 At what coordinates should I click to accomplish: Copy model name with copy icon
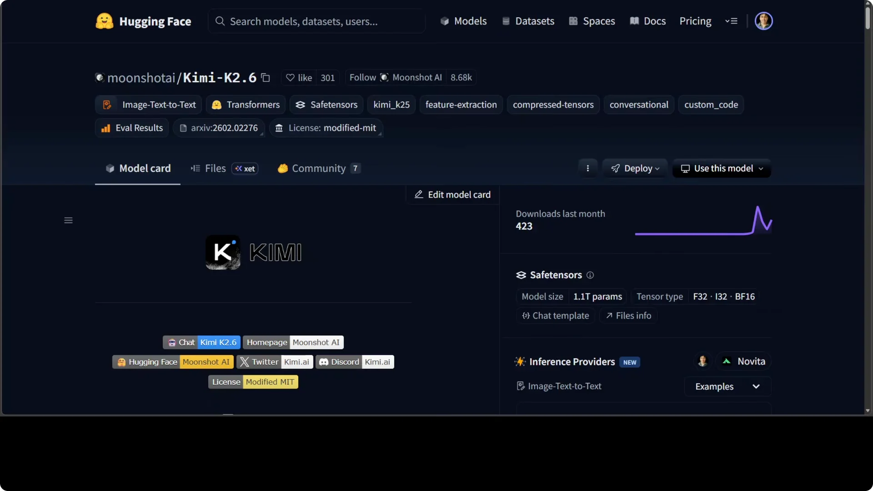(266, 78)
